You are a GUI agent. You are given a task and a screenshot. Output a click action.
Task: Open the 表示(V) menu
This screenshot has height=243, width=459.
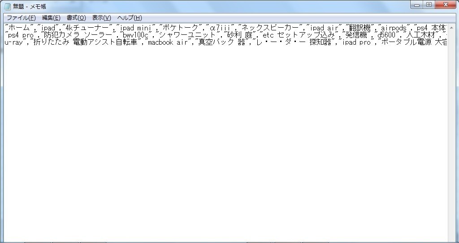[102, 18]
